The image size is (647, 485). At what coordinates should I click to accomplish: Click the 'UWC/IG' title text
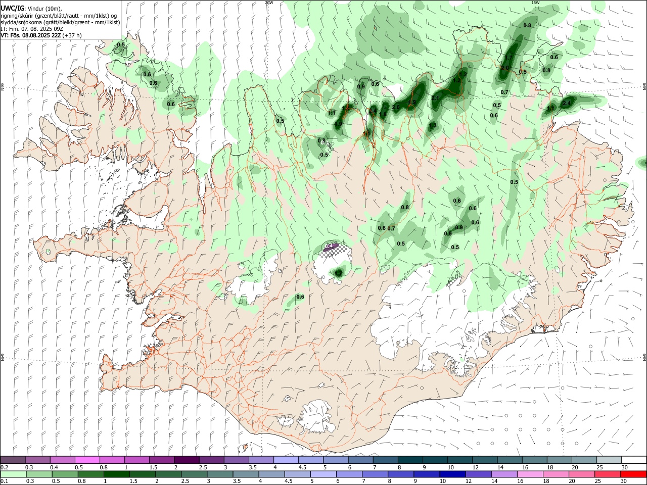tap(12, 8)
